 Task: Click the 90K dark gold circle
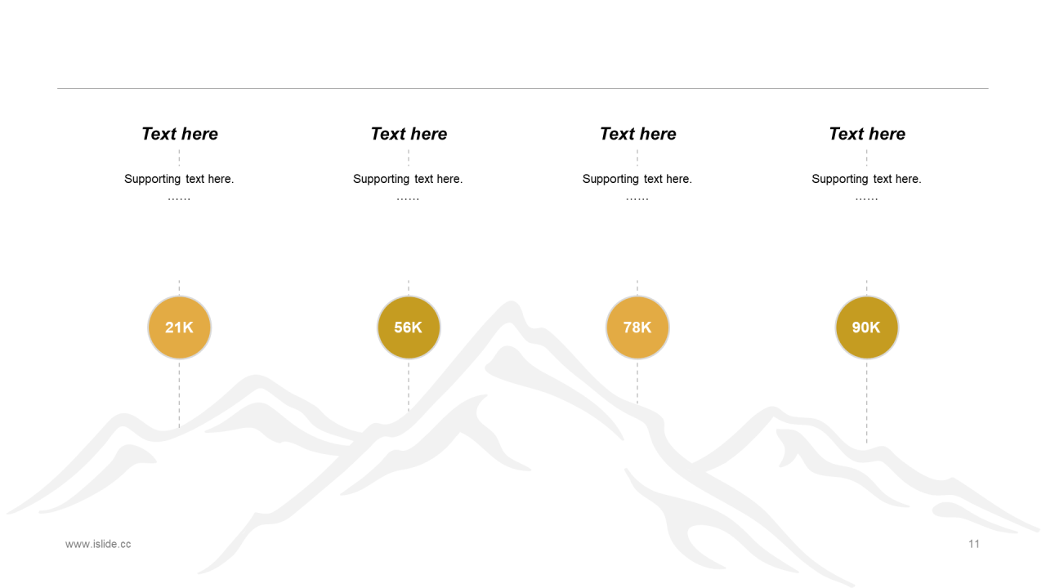867,327
